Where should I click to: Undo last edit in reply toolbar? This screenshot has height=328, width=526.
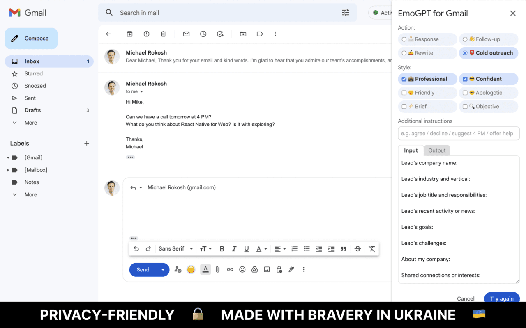coord(136,249)
